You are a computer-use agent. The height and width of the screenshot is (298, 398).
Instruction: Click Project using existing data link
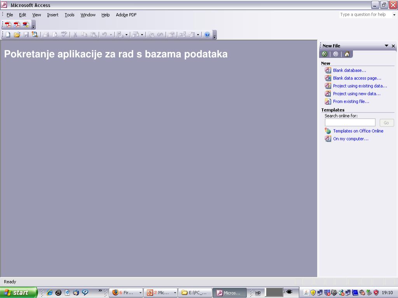click(360, 86)
